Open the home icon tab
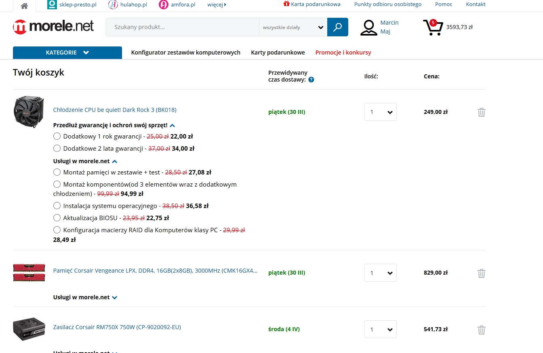Viewport: 543px width, 353px height. [24, 6]
